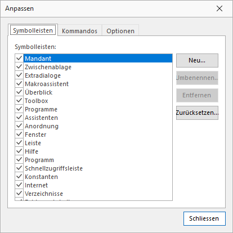Screen dimensions: 233x233
Task: Select the Konstanten list item
Action: point(98,177)
